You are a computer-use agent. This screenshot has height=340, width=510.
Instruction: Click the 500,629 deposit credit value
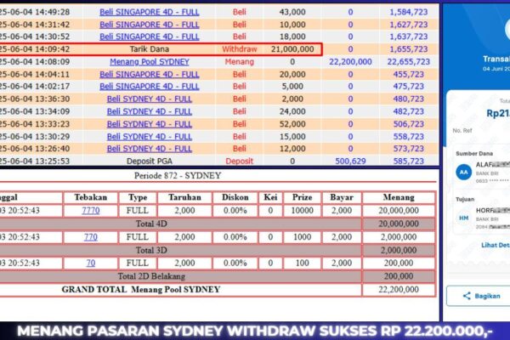click(x=350, y=161)
